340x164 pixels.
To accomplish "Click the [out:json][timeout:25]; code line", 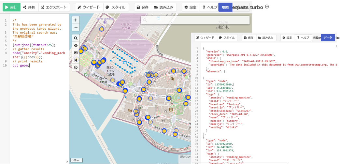I will [x=34, y=45].
